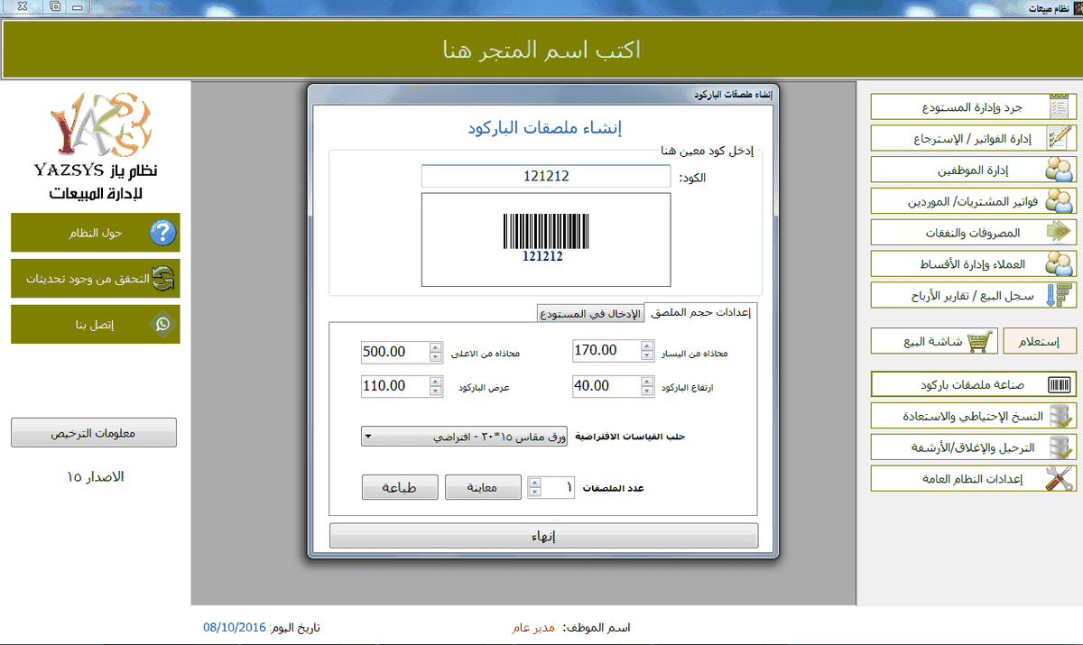Click the preview button (معاينة)
This screenshot has height=645, width=1083.
tap(484, 487)
